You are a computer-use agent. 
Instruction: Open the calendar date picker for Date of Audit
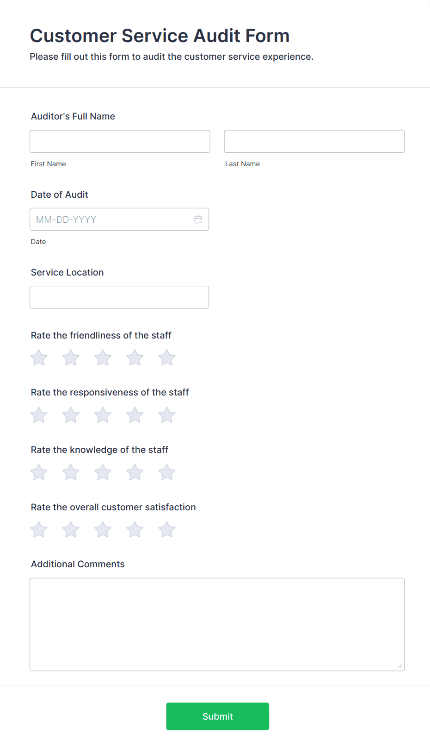click(x=198, y=219)
